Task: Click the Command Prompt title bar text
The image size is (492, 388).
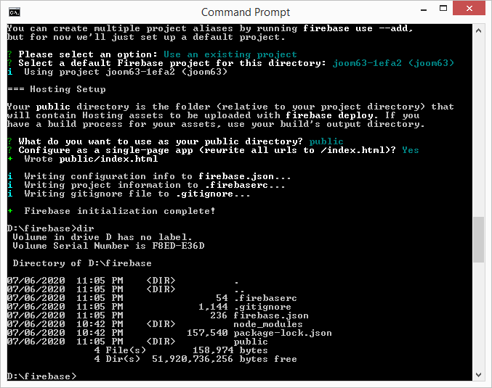Action: point(246,12)
